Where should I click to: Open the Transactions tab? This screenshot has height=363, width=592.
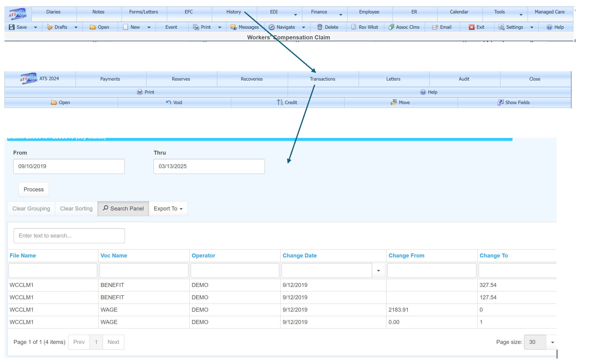click(x=323, y=79)
